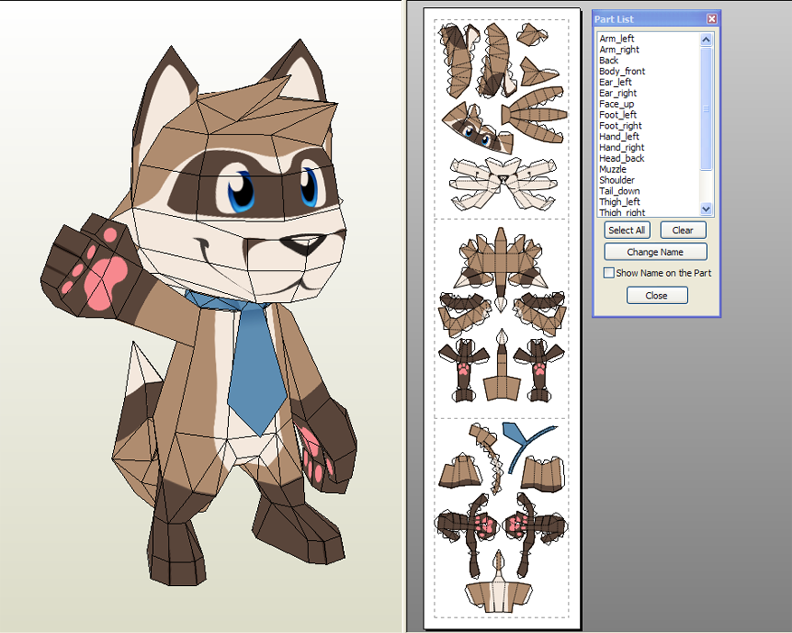Select Tail_down list item
The image size is (792, 633).
point(619,191)
